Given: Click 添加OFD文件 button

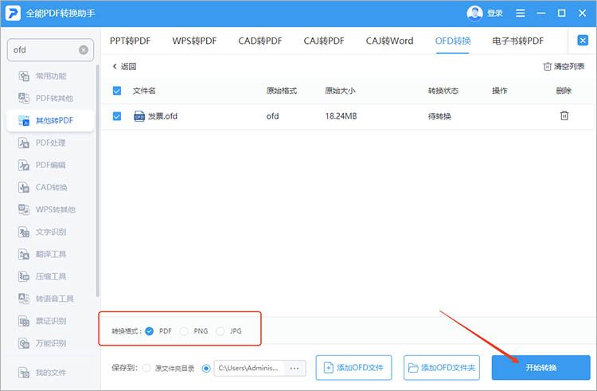Looking at the screenshot, I should [x=353, y=368].
